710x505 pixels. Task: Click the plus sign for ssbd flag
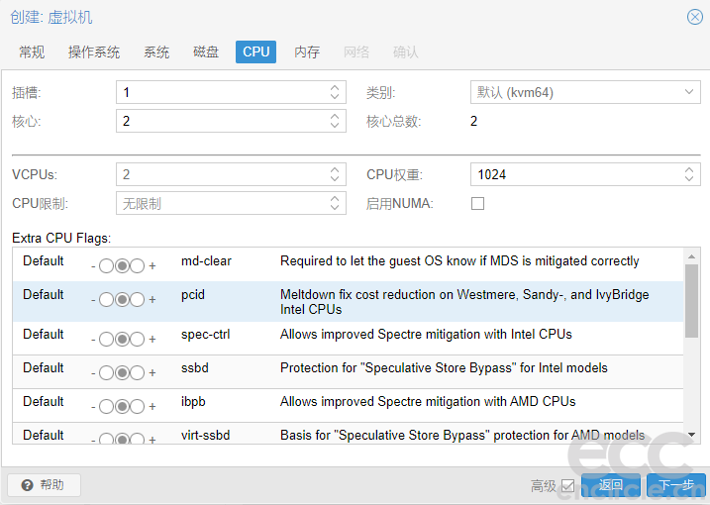click(x=152, y=374)
